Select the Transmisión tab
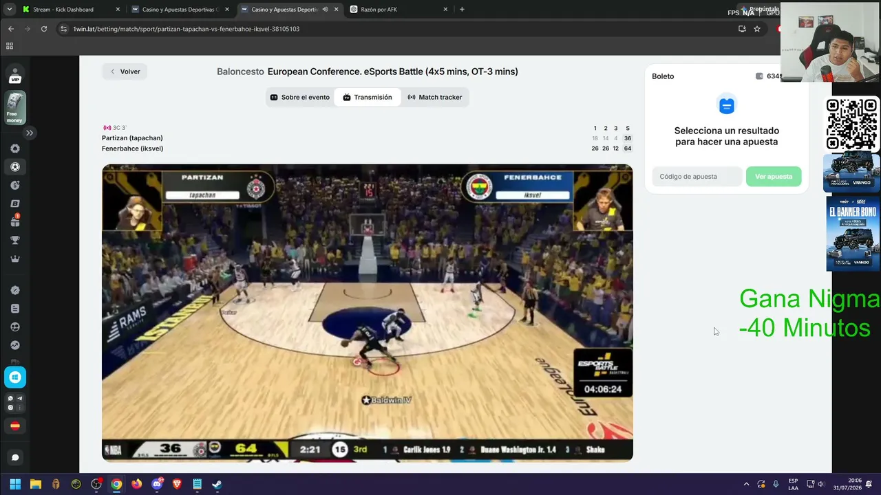Viewport: 881px width, 495px height. click(368, 98)
